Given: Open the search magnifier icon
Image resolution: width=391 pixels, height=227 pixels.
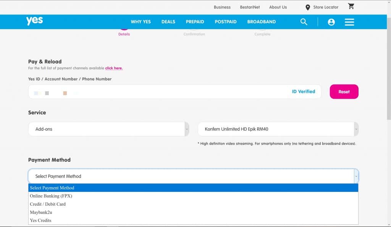Looking at the screenshot, I should coord(304,22).
